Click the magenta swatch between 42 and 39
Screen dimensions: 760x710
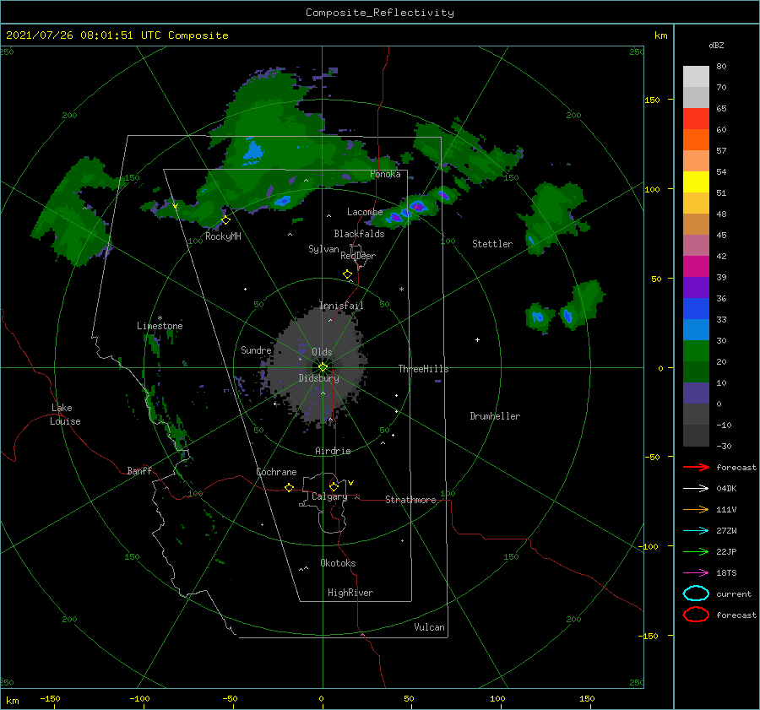tap(696, 266)
